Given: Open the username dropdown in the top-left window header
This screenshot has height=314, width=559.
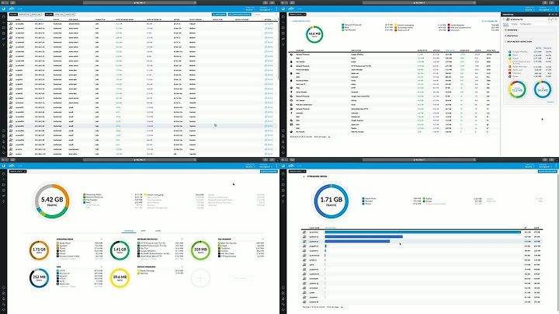Looking at the screenshot, I should (266, 9).
